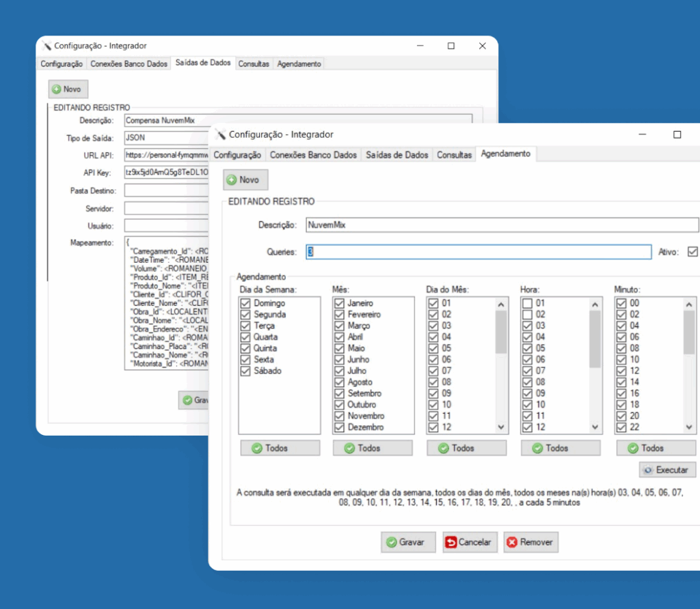Click the Gravar save button
The image size is (700, 609).
click(x=408, y=542)
